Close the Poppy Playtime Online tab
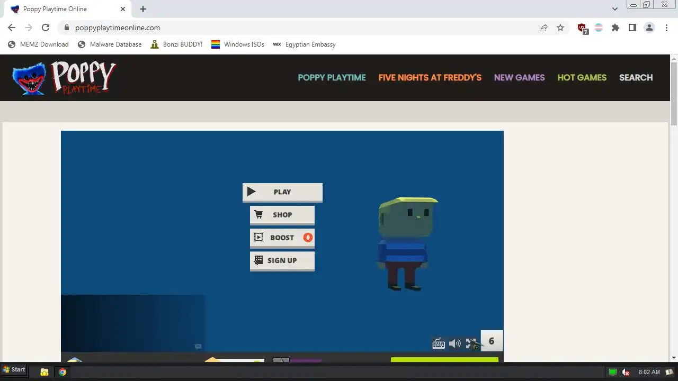The width and height of the screenshot is (678, 381). coord(123,9)
